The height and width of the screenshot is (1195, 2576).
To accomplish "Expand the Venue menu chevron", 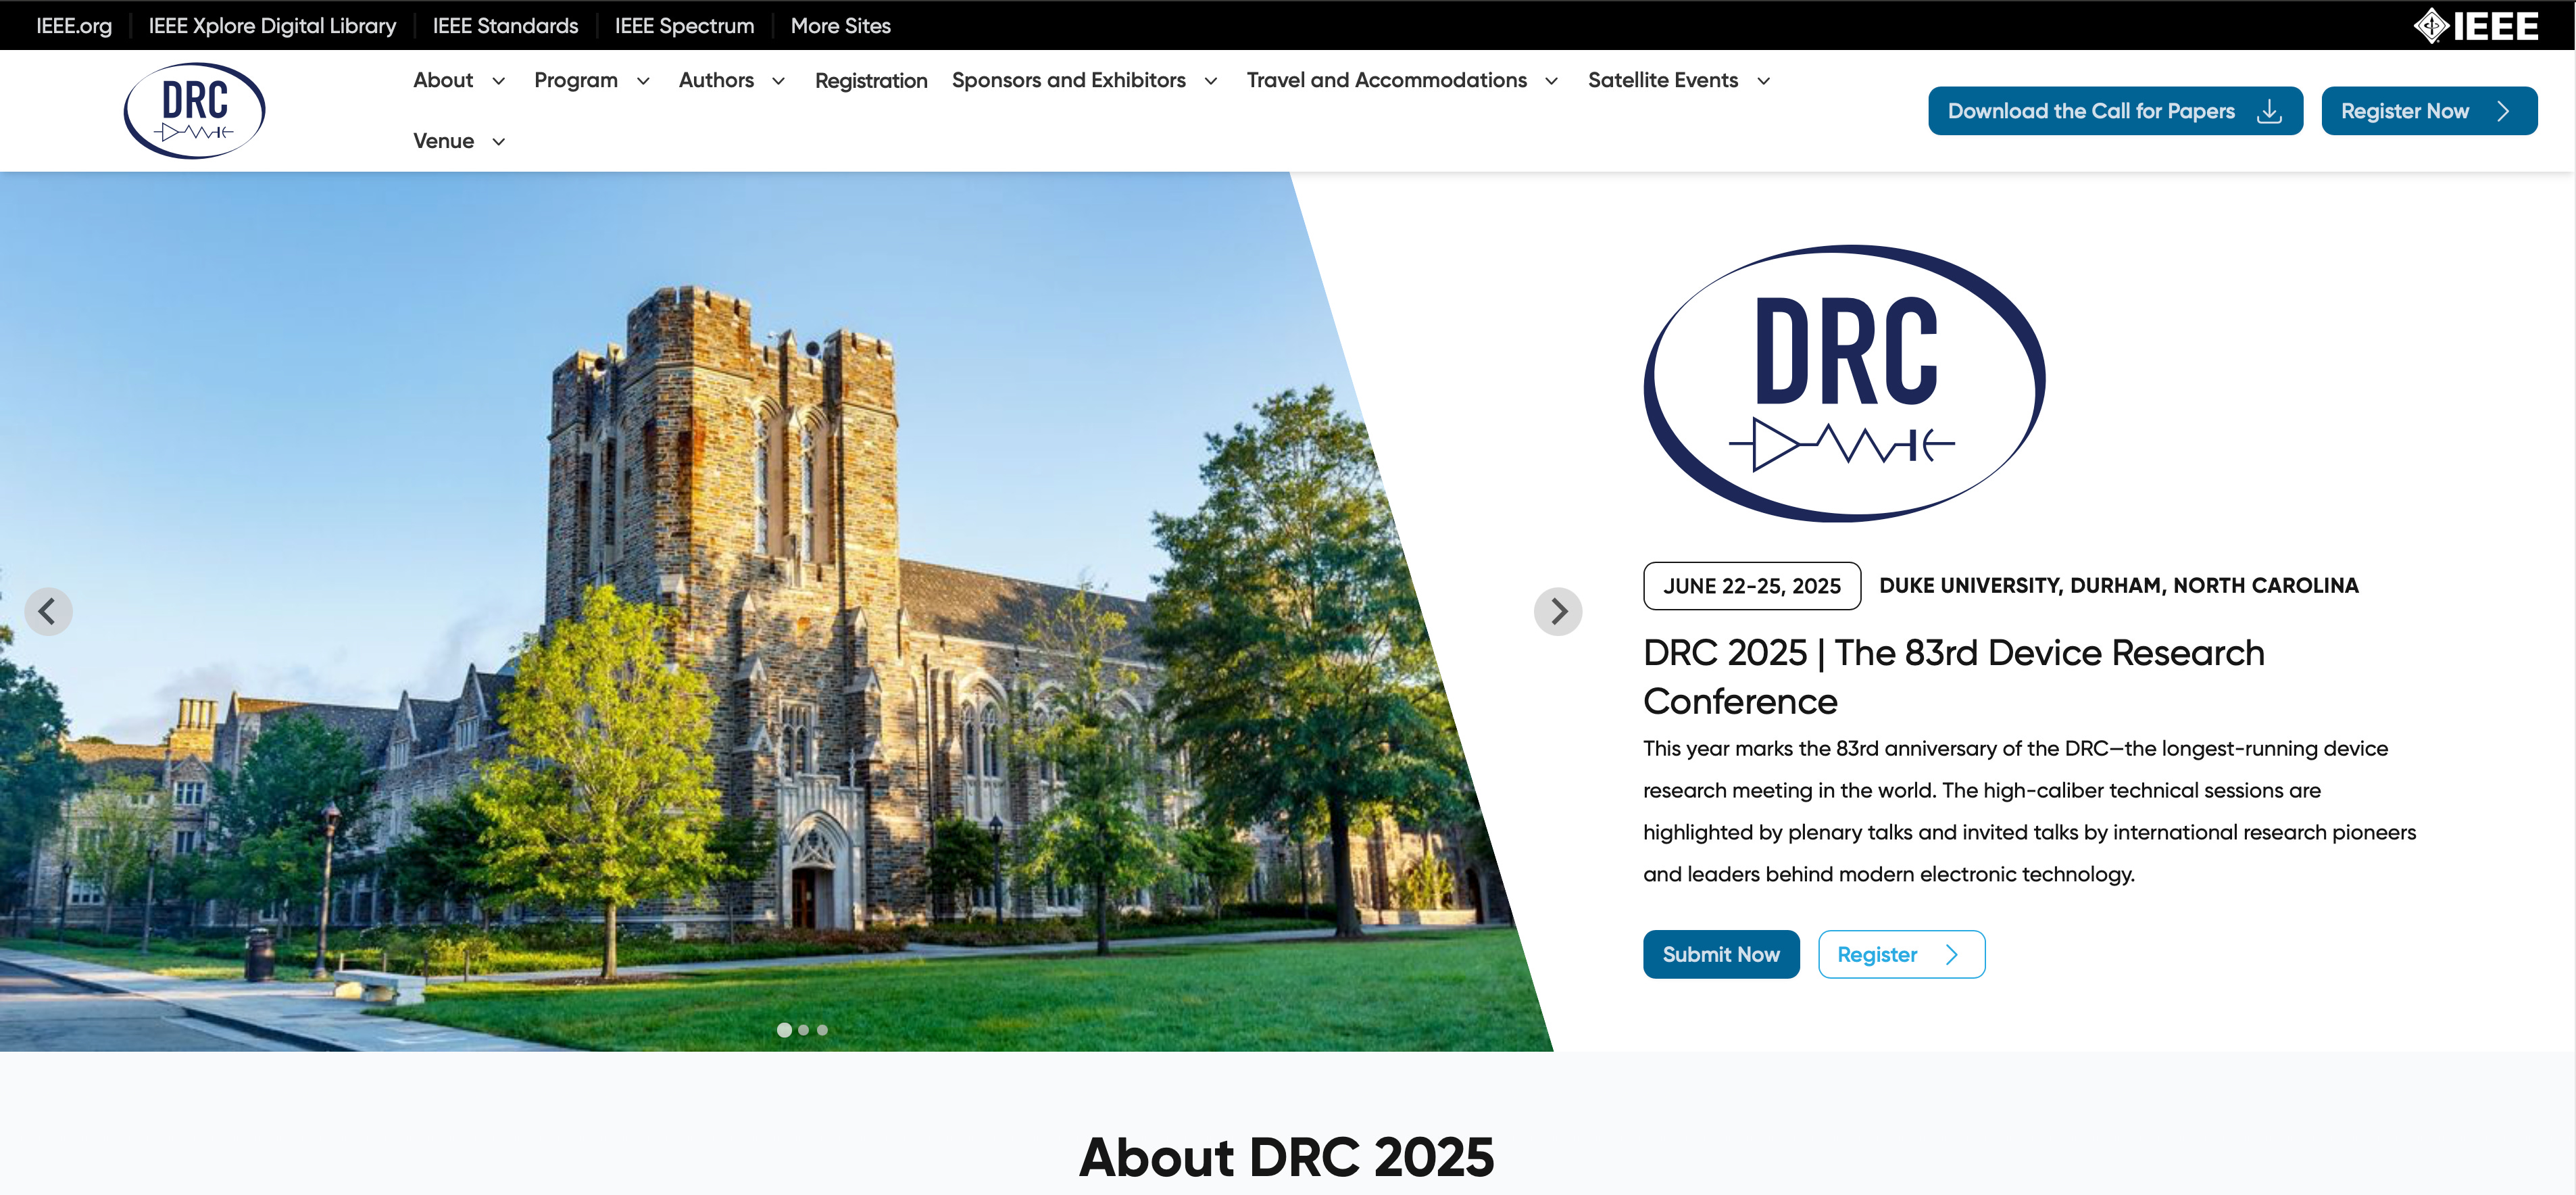I will click(498, 142).
